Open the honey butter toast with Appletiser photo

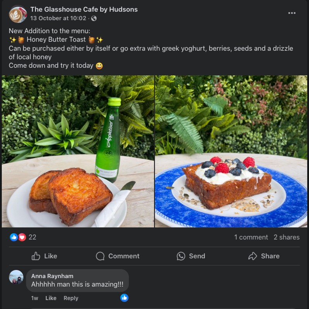tap(78, 151)
